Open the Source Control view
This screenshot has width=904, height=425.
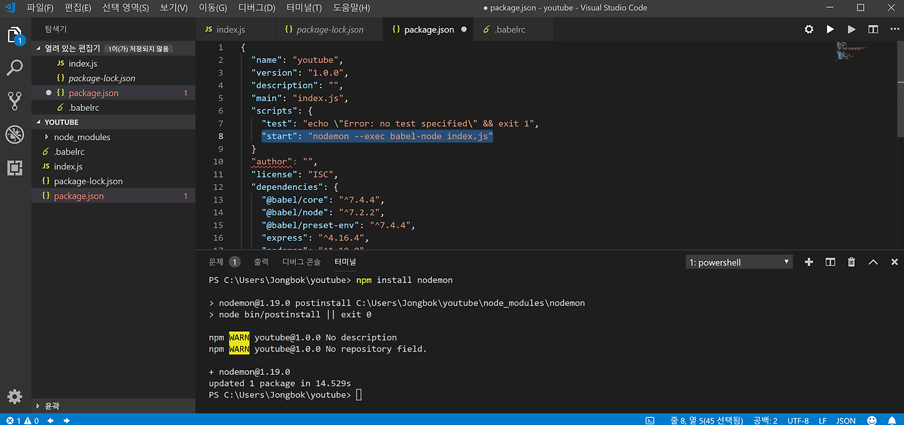click(15, 100)
